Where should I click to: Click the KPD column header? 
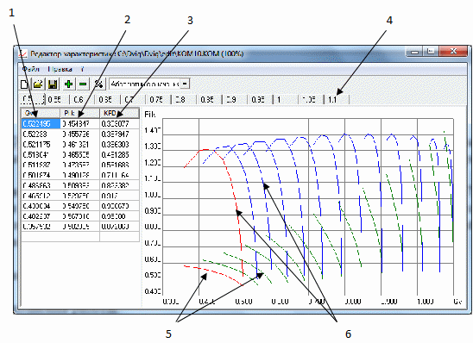coord(119,113)
